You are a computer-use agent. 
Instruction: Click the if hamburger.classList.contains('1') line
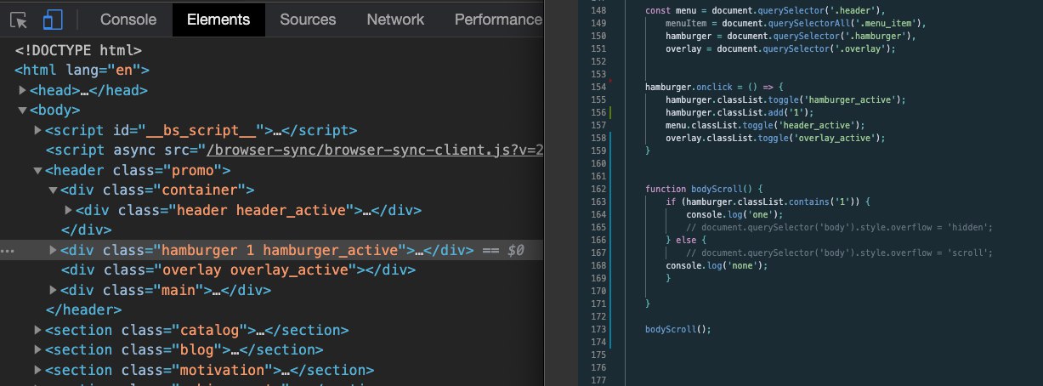pyautogui.click(x=768, y=202)
